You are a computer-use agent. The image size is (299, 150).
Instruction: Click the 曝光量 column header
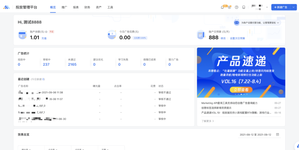(x=96, y=86)
